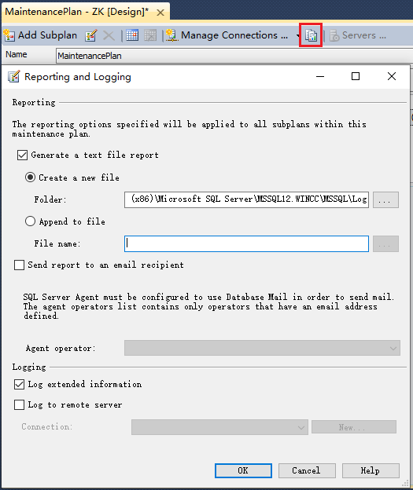Check Log to remote server
This screenshot has height=490, width=413.
pyautogui.click(x=19, y=405)
